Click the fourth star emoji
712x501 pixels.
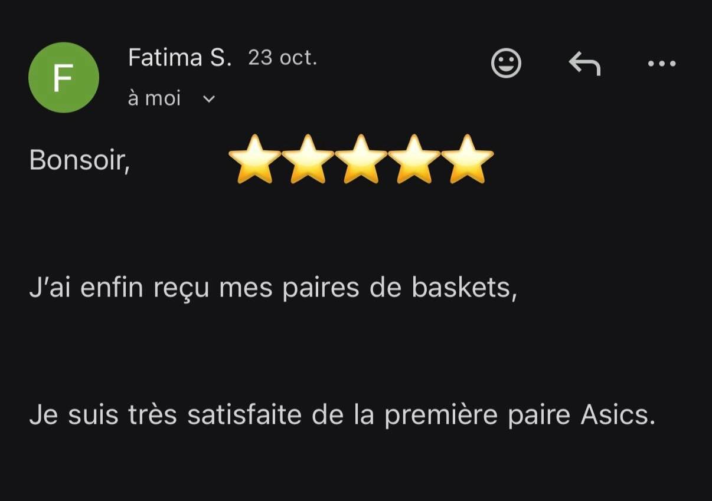(x=414, y=159)
